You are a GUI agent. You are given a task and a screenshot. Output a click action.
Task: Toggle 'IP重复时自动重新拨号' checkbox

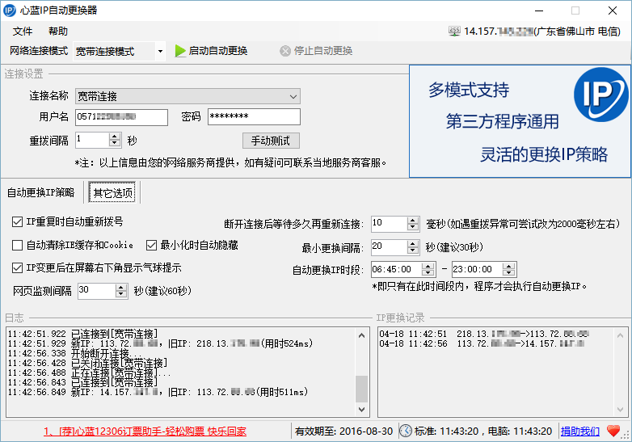coord(18,221)
